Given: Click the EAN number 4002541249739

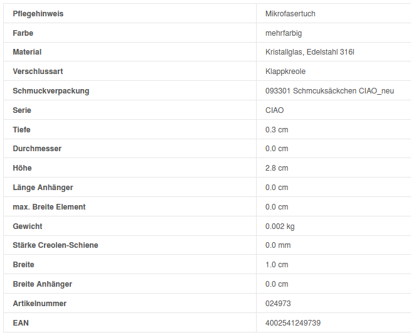Looking at the screenshot, I should pyautogui.click(x=293, y=323).
